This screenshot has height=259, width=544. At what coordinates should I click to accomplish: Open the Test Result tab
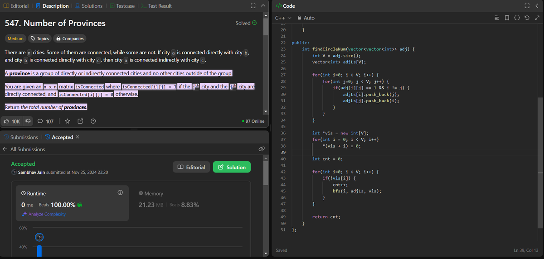156,6
